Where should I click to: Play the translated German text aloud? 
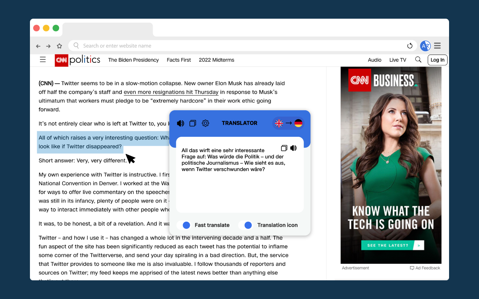[293, 148]
